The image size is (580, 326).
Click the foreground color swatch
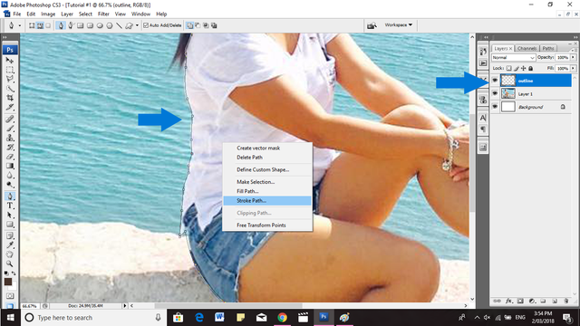coord(8,282)
